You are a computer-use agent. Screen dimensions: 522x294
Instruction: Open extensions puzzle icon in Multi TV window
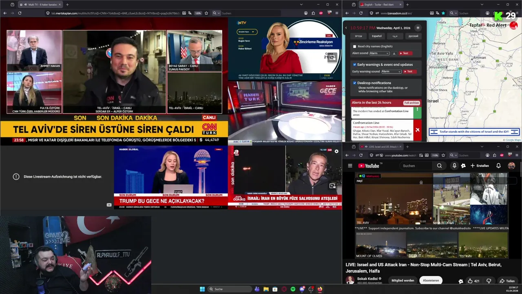(313, 13)
